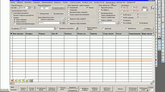This screenshot has width=165, height=92.
Task: Click red sort icon next to first X-Y
Action: coord(128,11)
